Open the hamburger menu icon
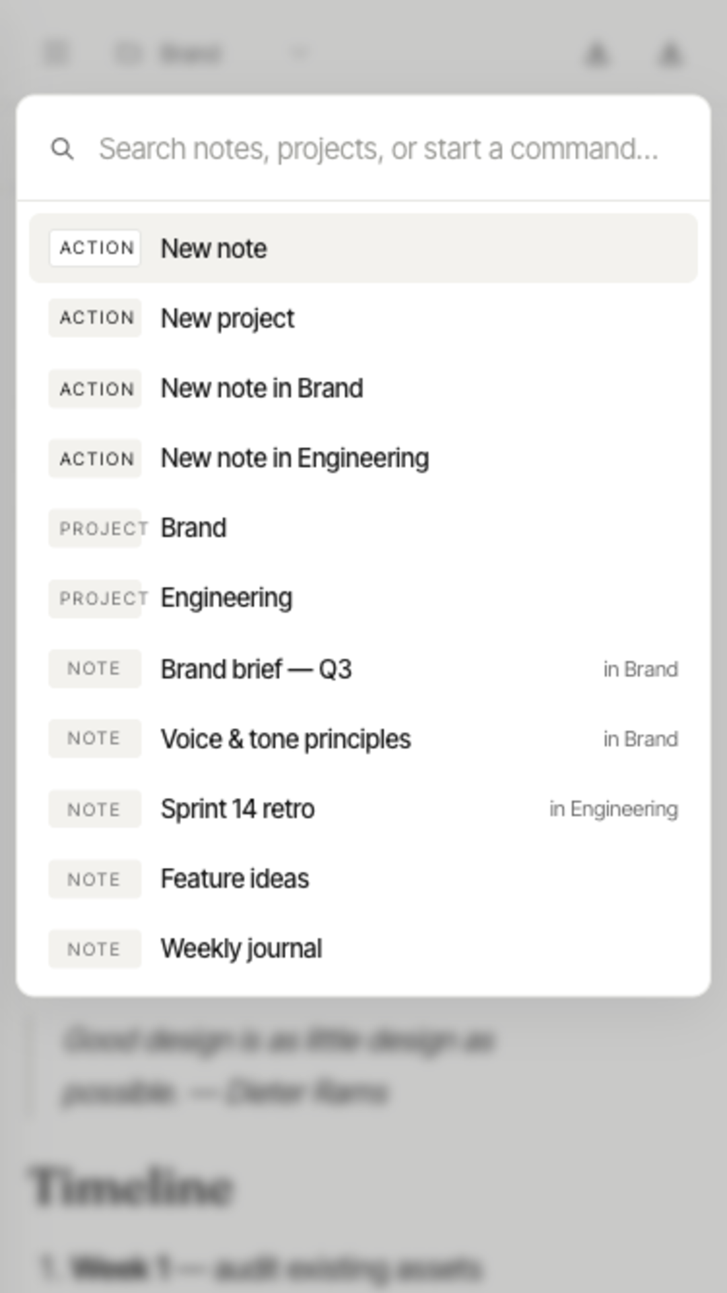 point(54,54)
